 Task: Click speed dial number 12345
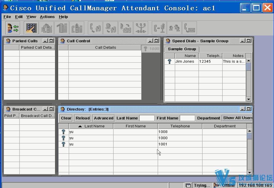click(x=205, y=61)
